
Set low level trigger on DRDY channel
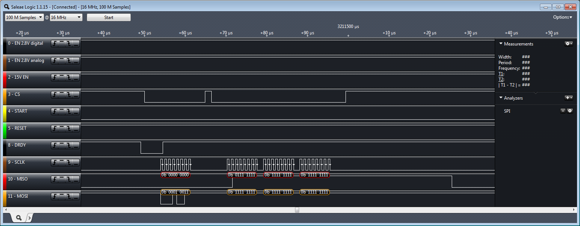tap(76, 145)
